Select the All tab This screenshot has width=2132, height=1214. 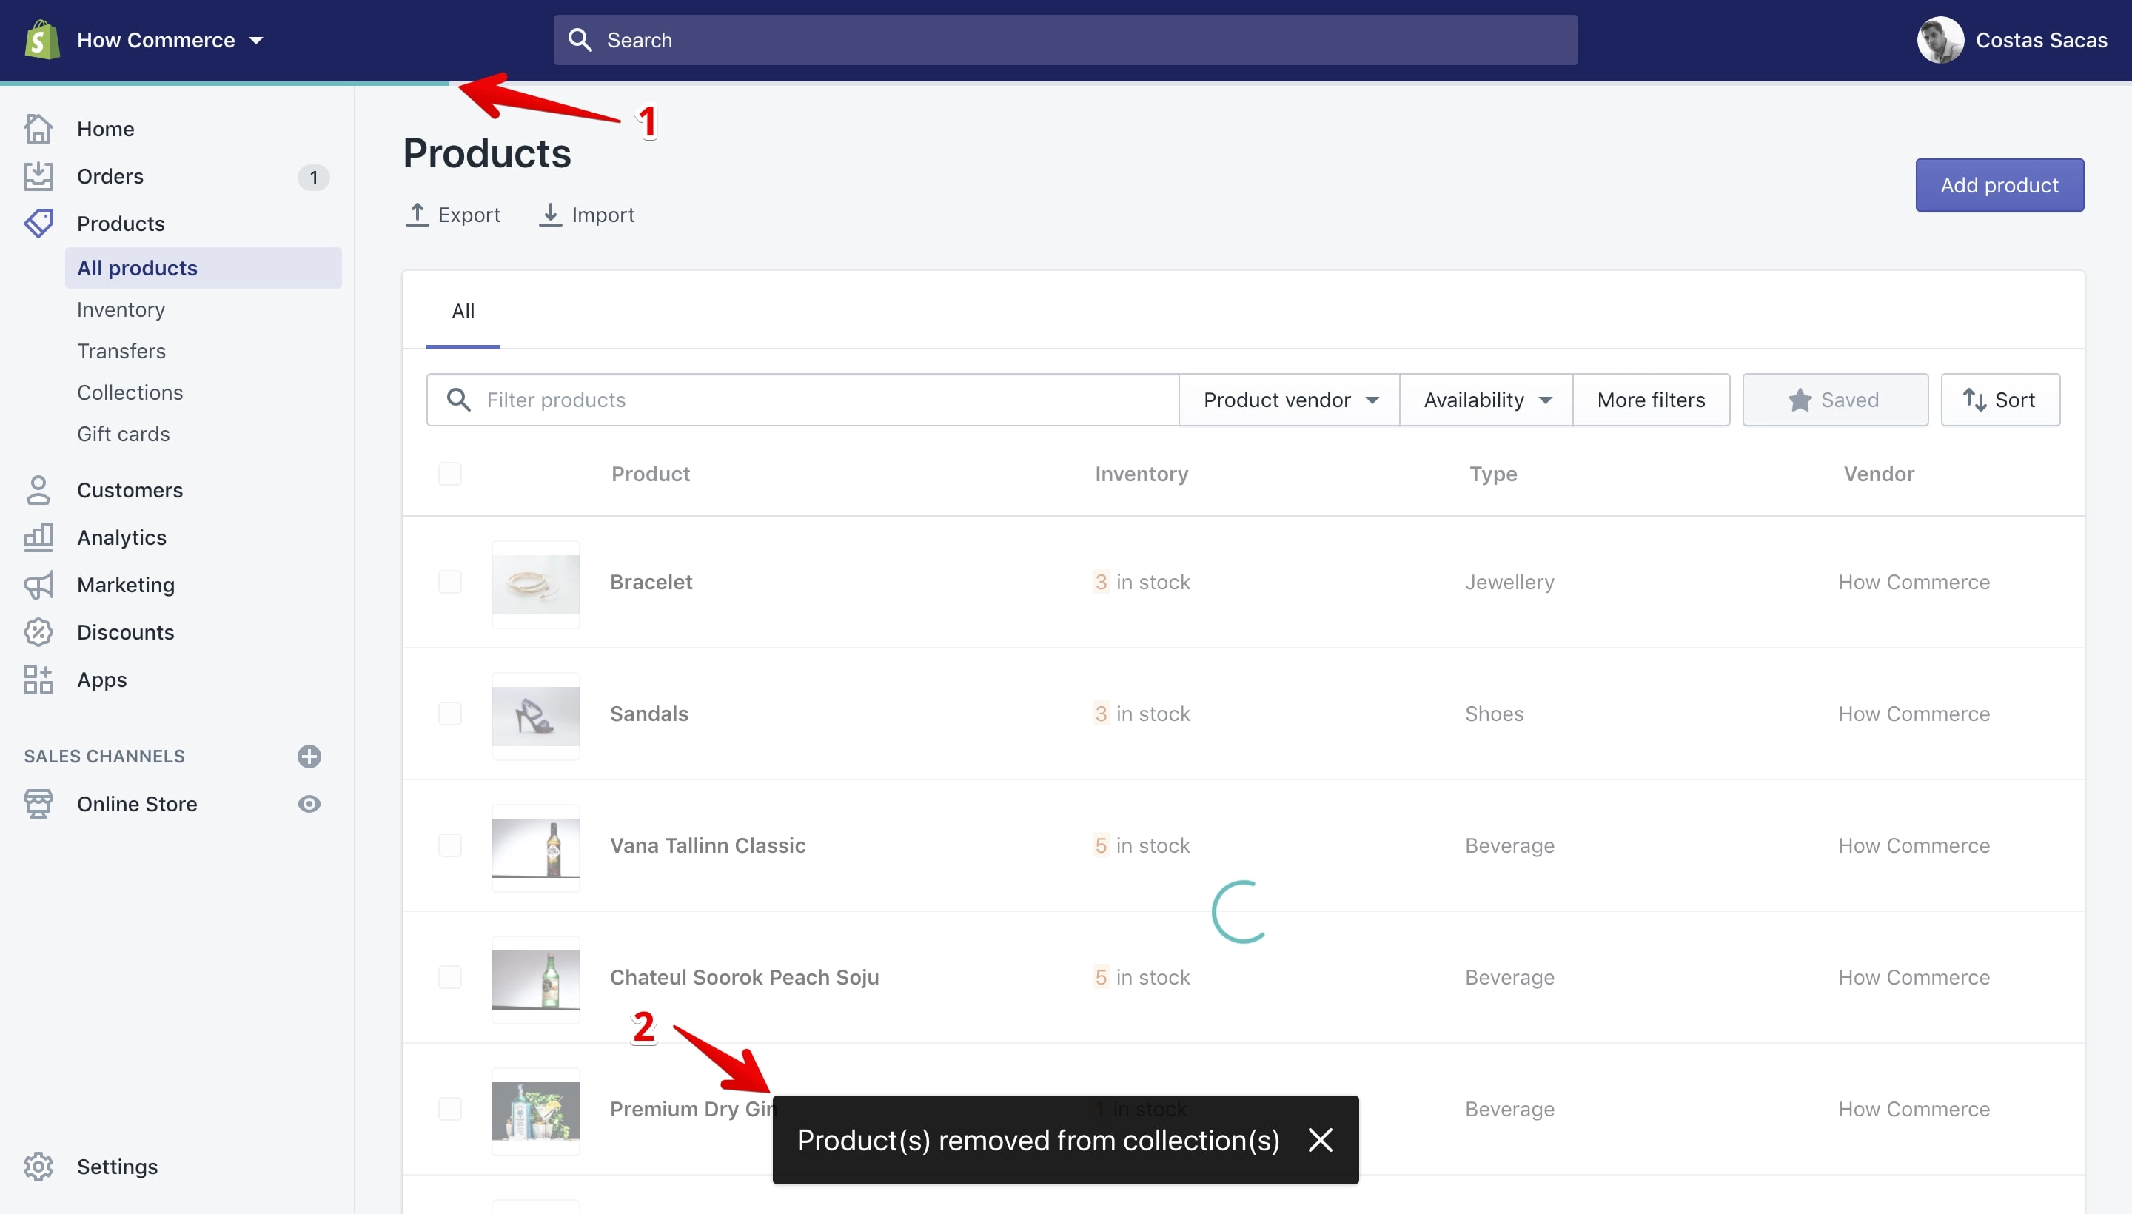[463, 311]
